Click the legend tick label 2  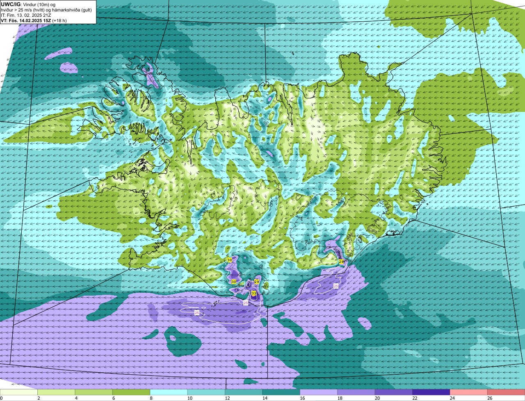[x=38, y=398]
